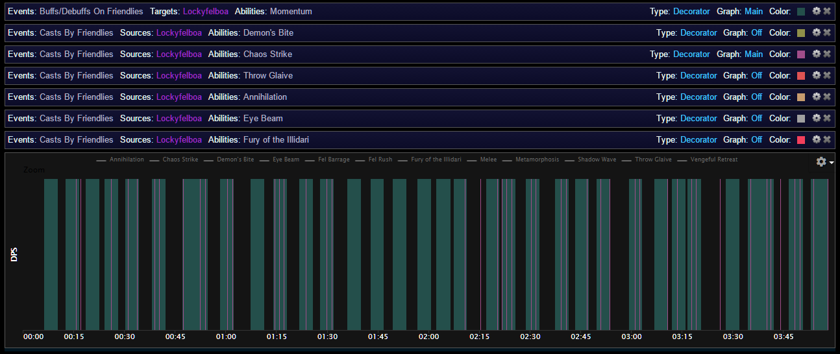Image resolution: width=840 pixels, height=354 pixels.
Task: Delete the Chaos Strike pin row
Action: click(x=827, y=54)
